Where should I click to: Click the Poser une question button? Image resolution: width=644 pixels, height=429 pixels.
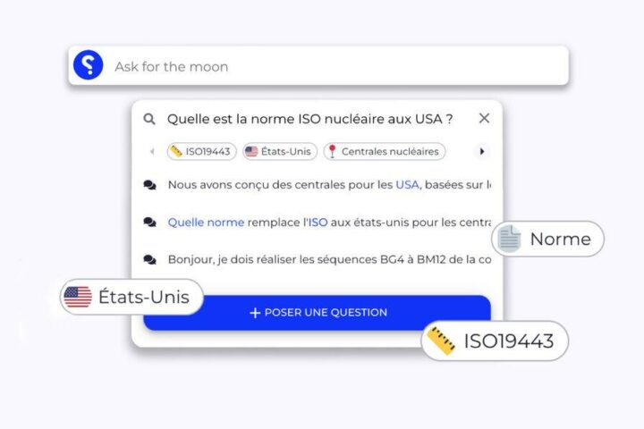pos(317,313)
